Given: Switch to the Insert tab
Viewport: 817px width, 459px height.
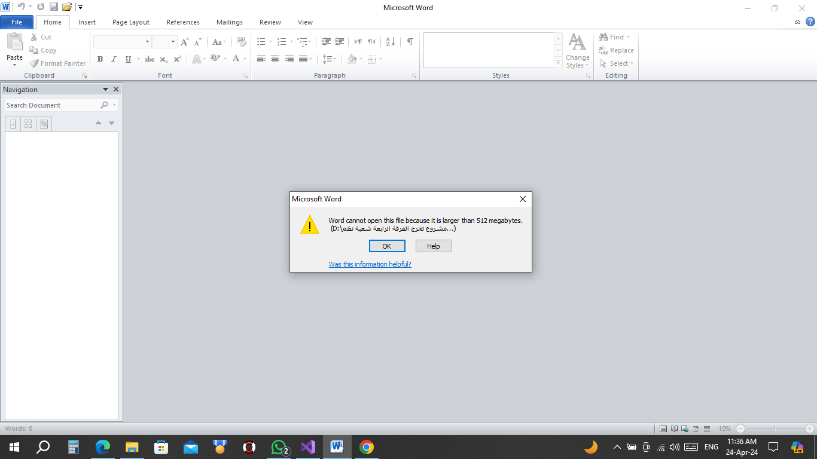Looking at the screenshot, I should (x=87, y=22).
